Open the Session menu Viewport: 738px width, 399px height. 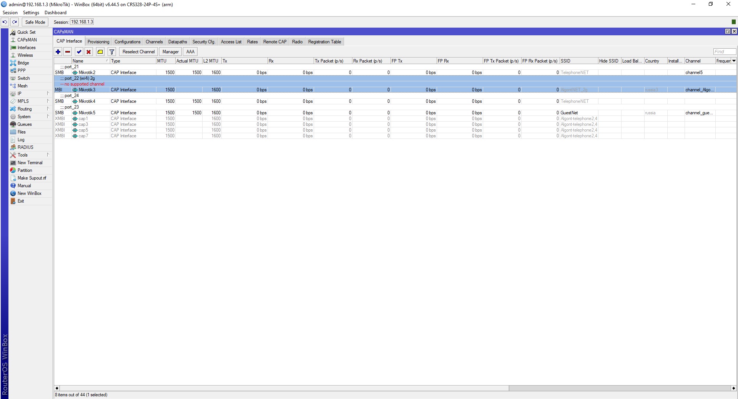pyautogui.click(x=10, y=13)
